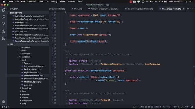Screen dimensions: 195x109
Task: Expand the Bootstrap folder
Action: tap(27, 88)
